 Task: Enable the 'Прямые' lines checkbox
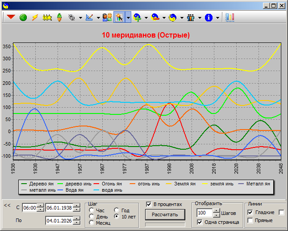(x=250, y=220)
